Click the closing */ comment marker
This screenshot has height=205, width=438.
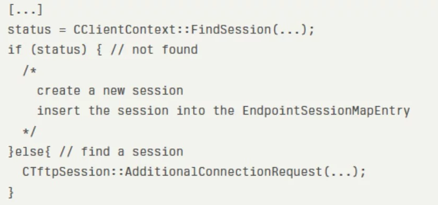[29, 131]
